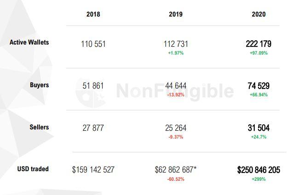Screen dimensions: 298x195
Task: Click the Buyers row label
Action: (40, 85)
